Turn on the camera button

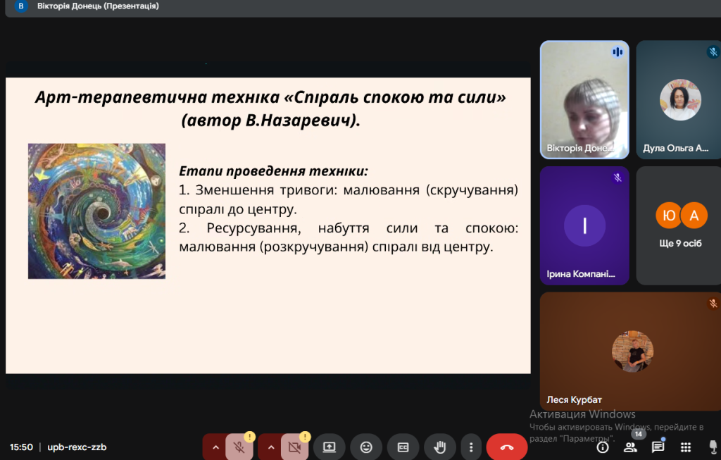coord(294,447)
